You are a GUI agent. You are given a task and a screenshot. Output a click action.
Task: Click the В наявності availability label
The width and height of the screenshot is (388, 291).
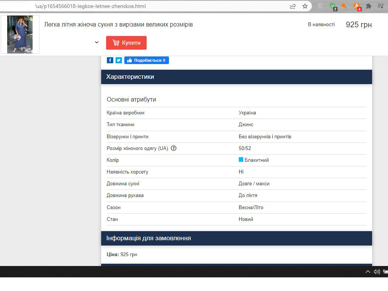tap(321, 25)
